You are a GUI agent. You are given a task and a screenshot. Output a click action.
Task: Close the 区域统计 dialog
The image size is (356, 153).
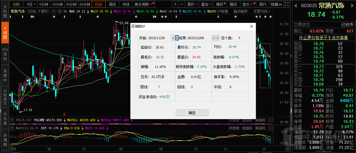[251, 26]
